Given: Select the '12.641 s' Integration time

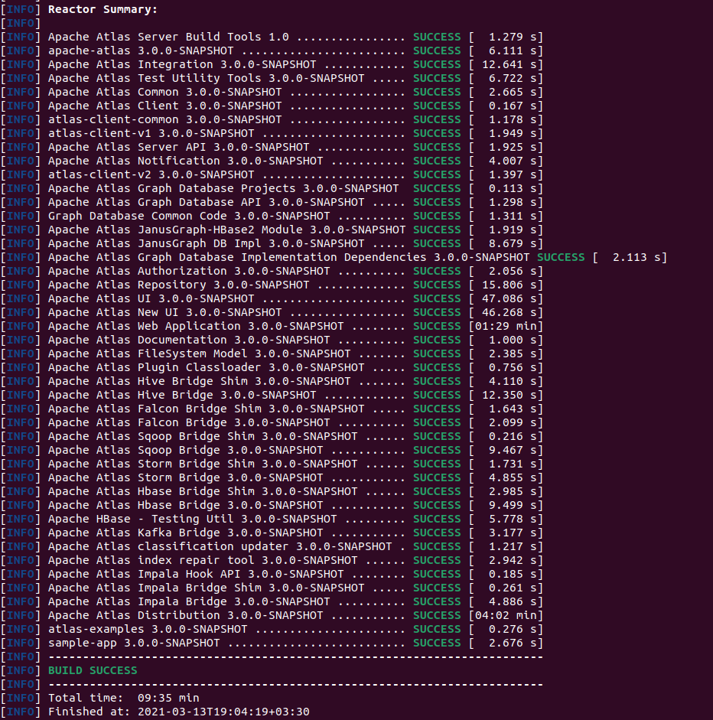Looking at the screenshot, I should [510, 64].
